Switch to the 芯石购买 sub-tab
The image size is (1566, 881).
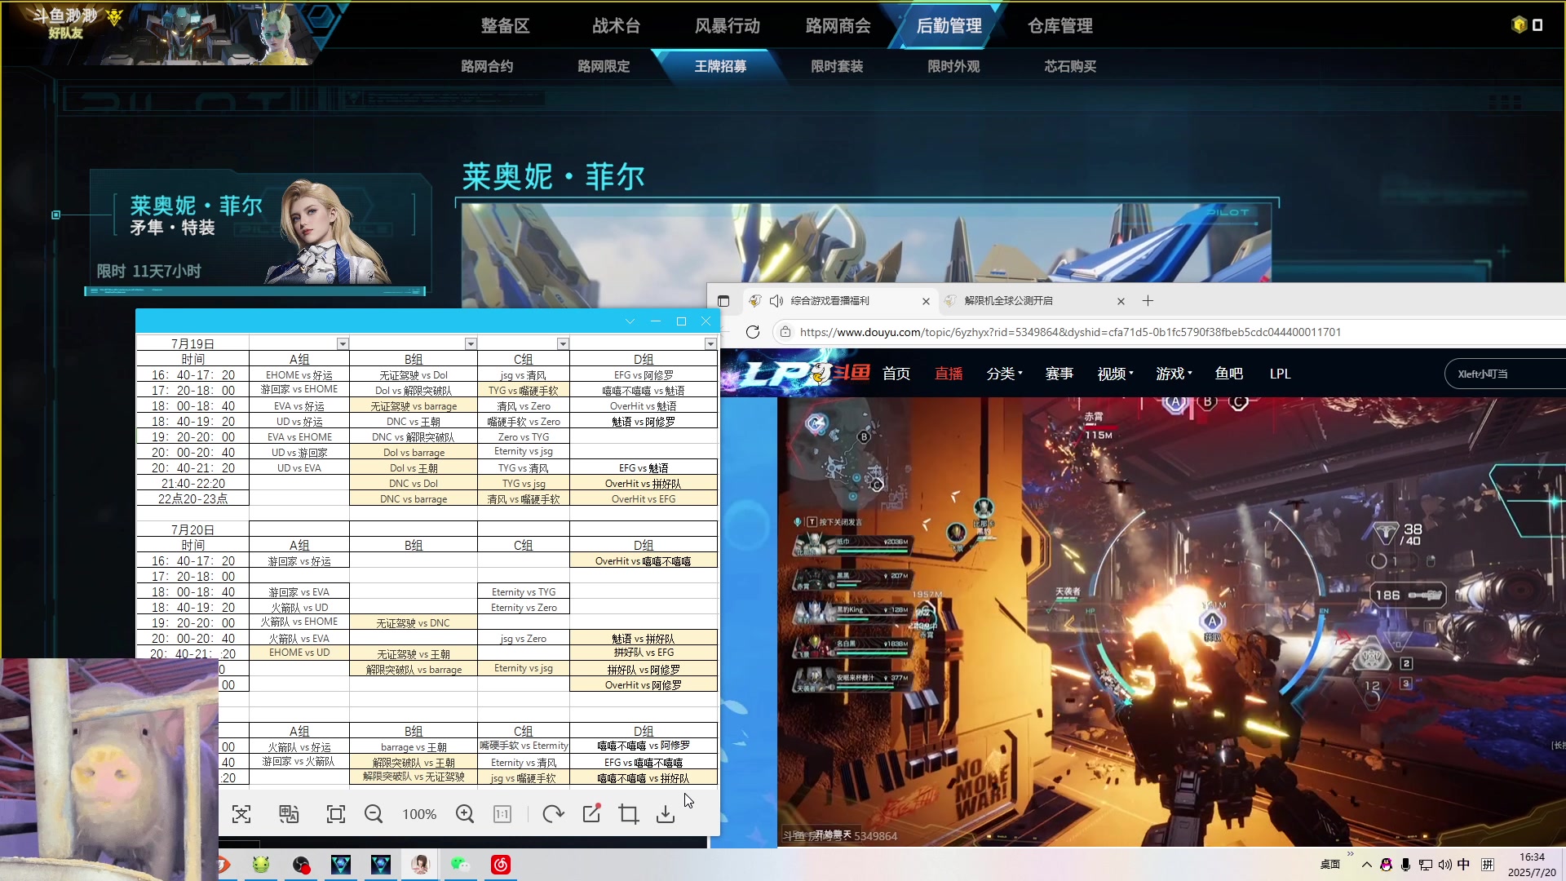[1070, 66]
